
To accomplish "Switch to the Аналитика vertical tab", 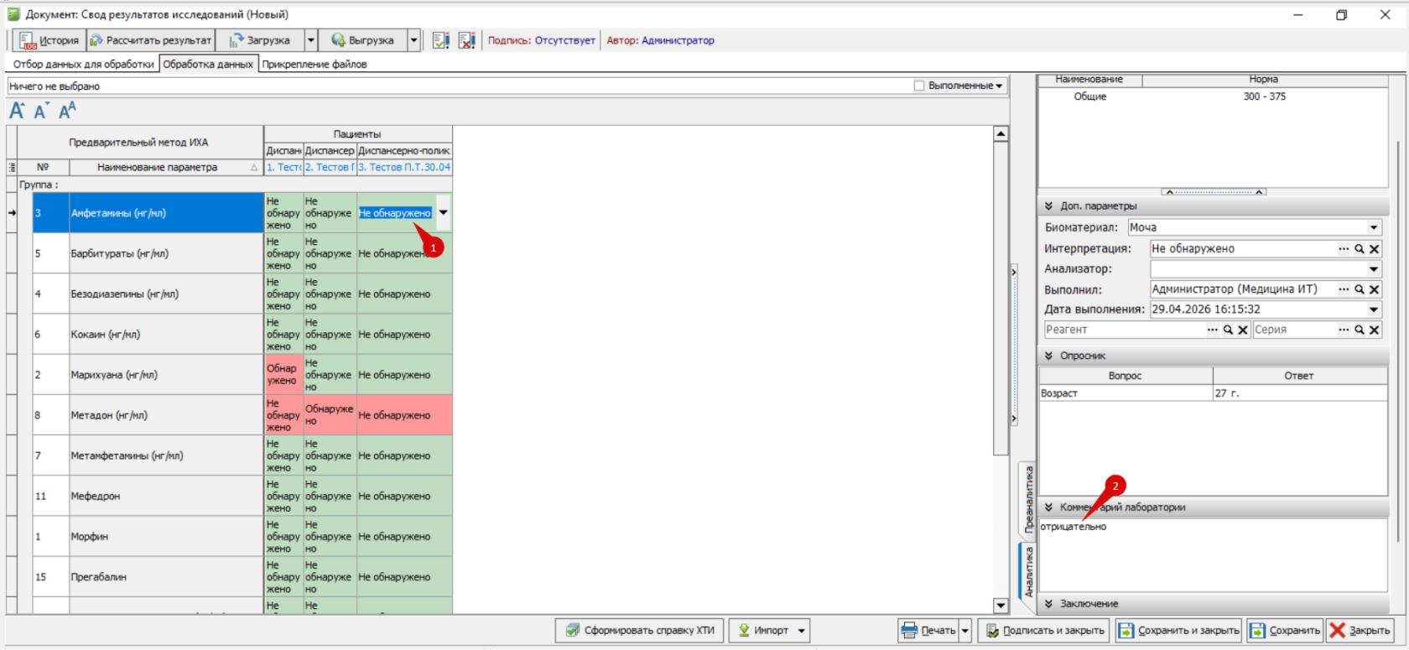I will 1028,571.
